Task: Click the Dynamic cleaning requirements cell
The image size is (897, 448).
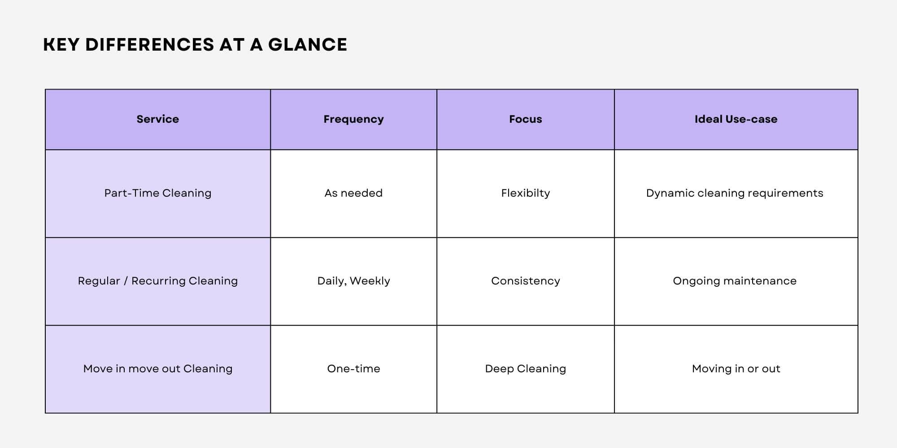Action: (x=735, y=193)
